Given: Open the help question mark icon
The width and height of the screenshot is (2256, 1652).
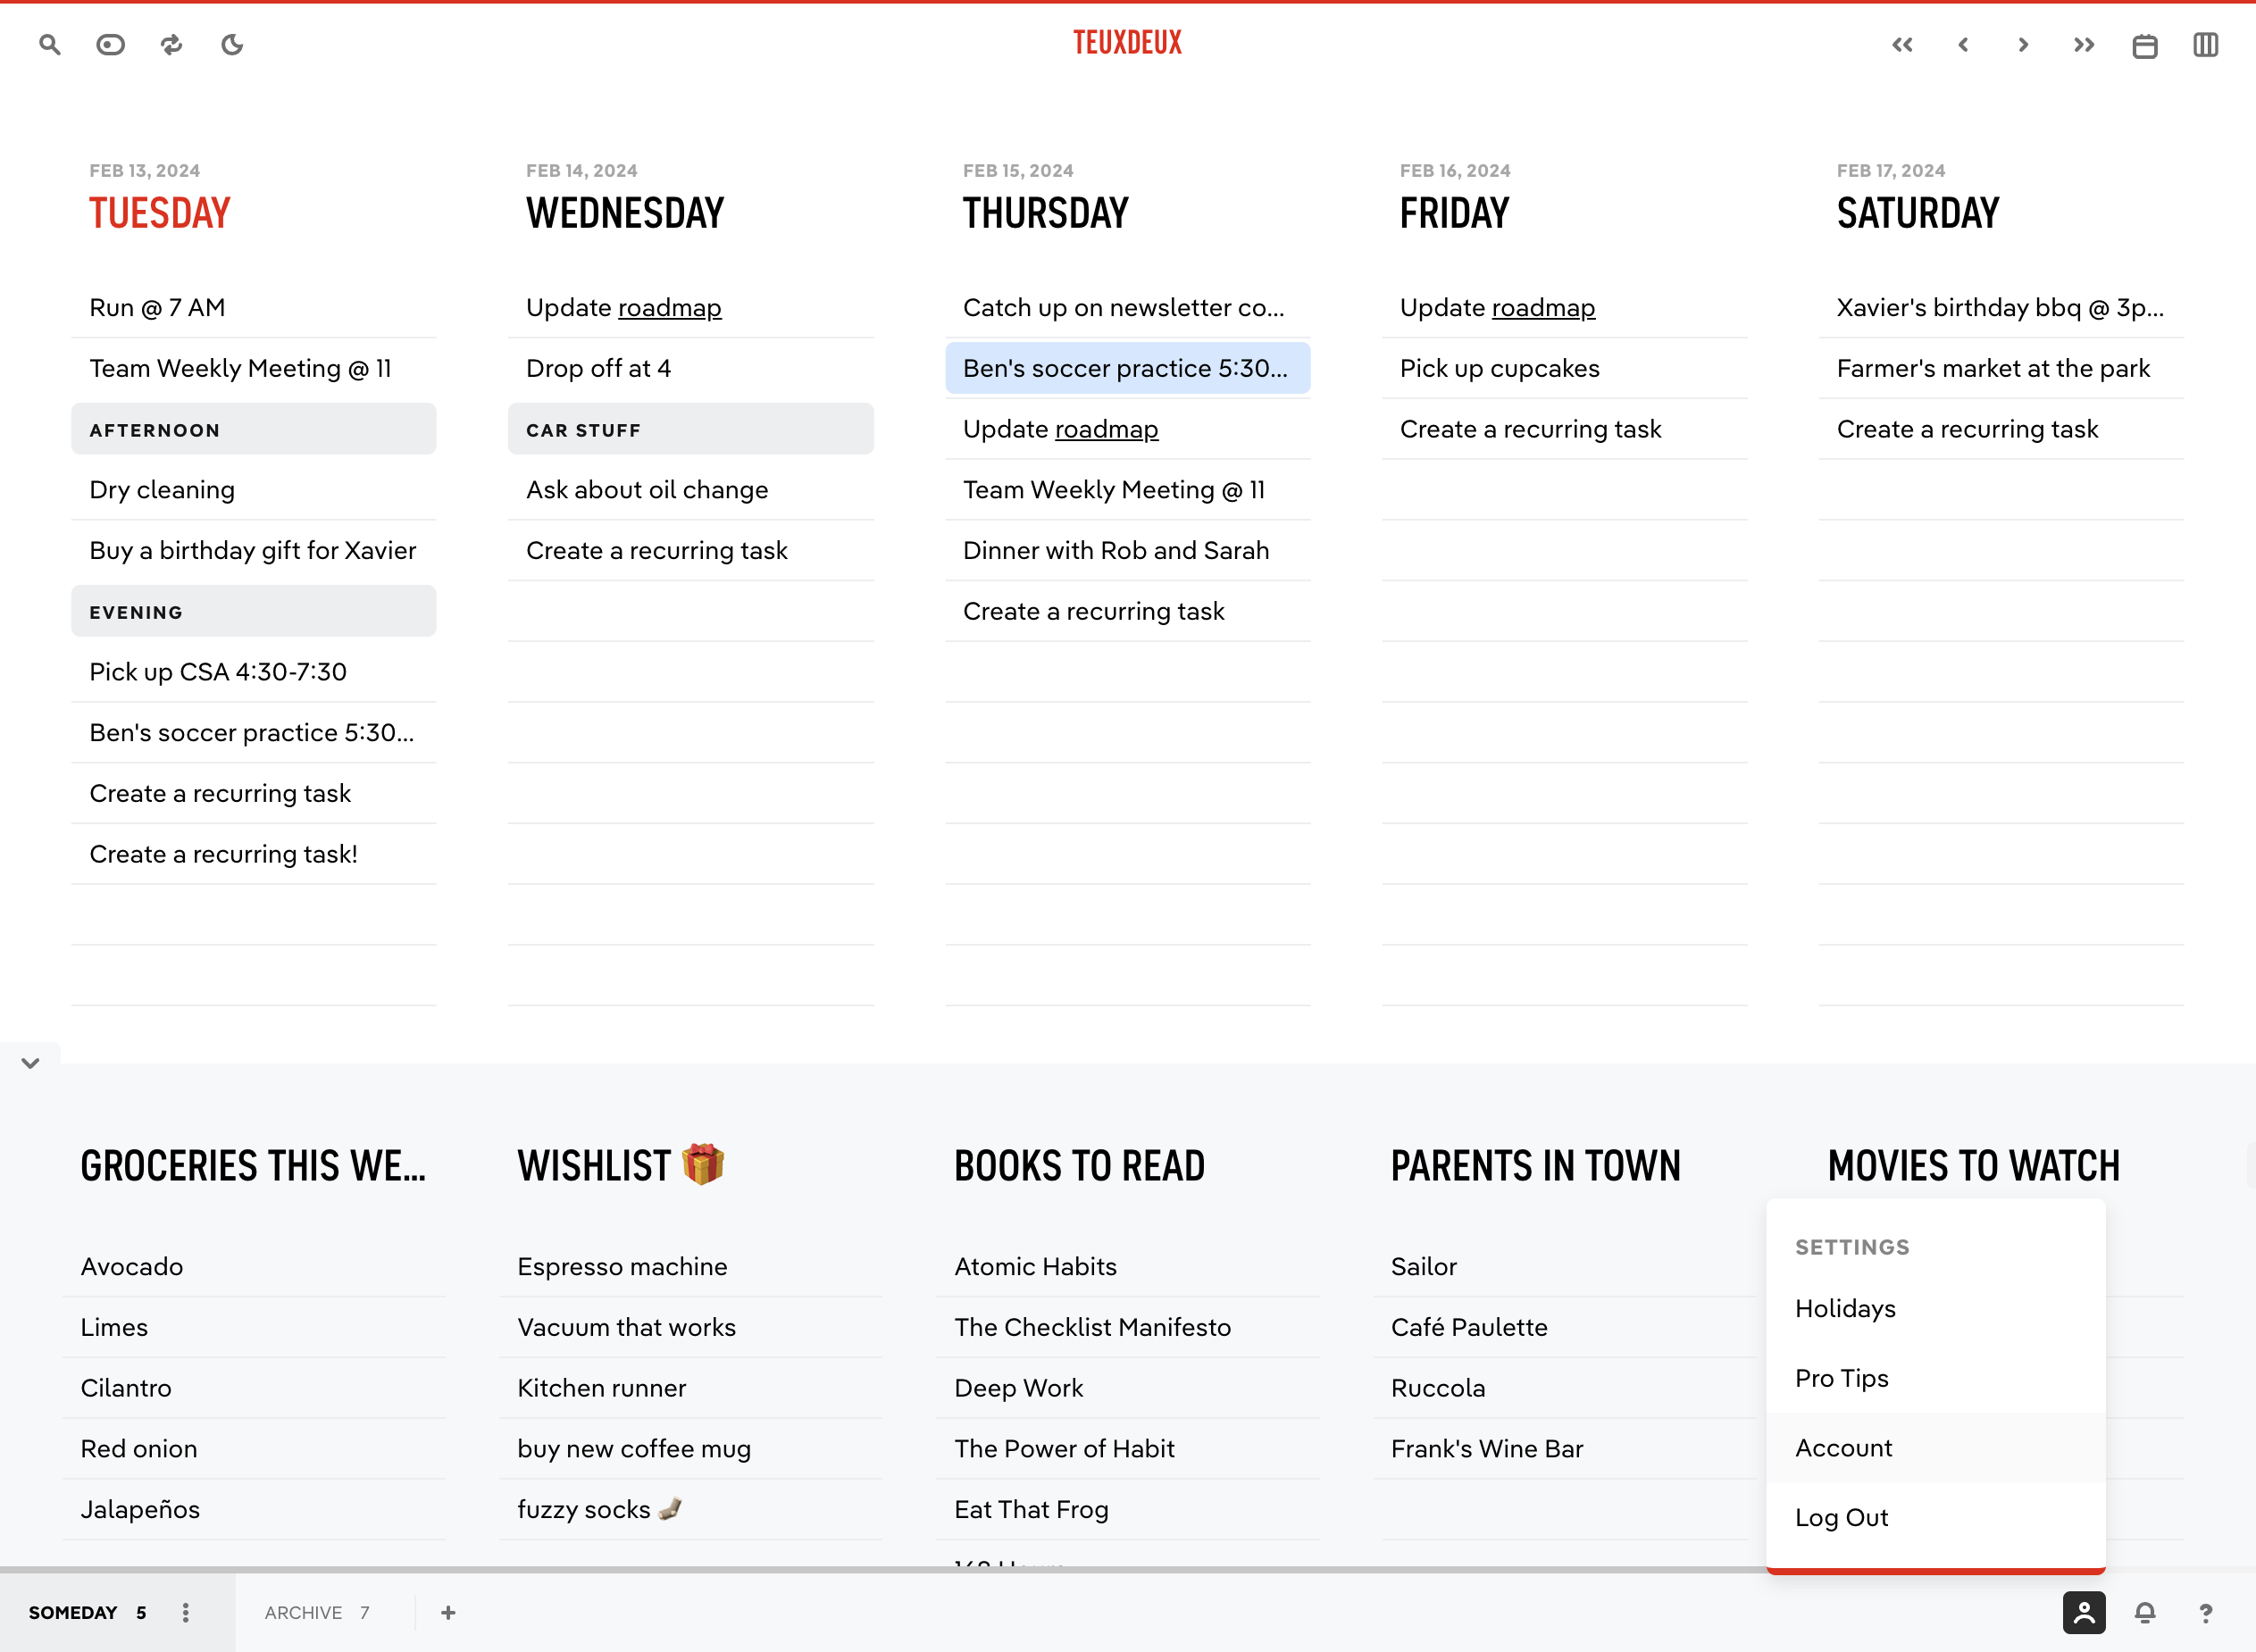Looking at the screenshot, I should (2205, 1612).
